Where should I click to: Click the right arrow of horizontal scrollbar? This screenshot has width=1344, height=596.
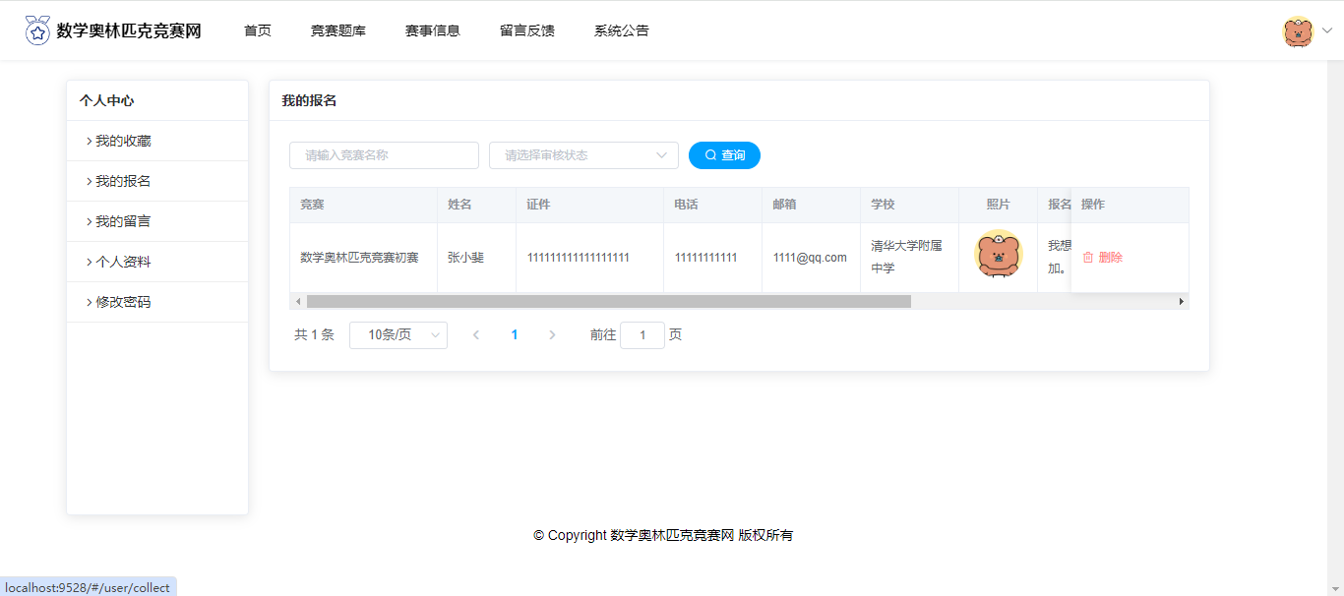click(1182, 301)
